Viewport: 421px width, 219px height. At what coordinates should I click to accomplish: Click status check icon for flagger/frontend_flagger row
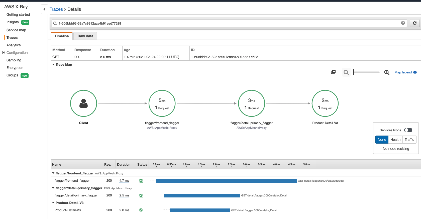click(x=141, y=180)
